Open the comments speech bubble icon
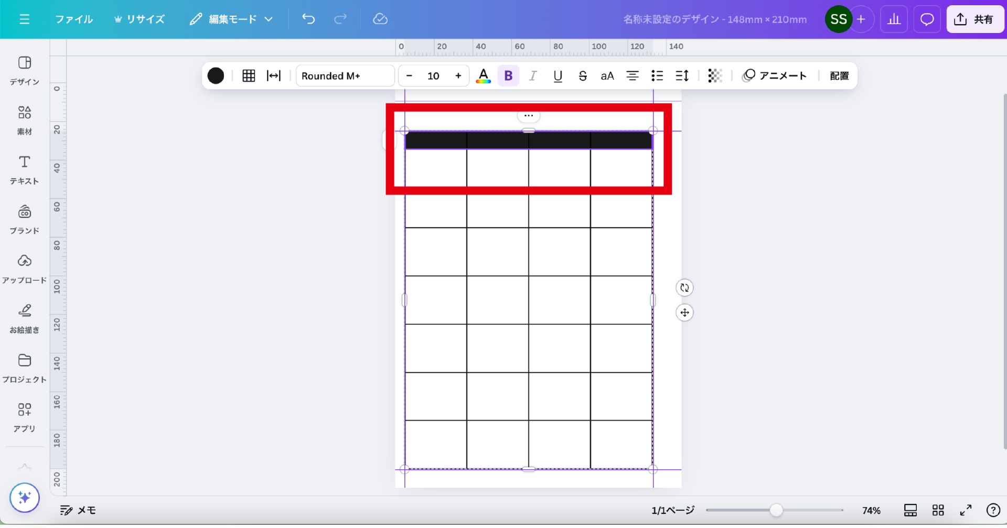This screenshot has width=1007, height=528. tap(927, 19)
